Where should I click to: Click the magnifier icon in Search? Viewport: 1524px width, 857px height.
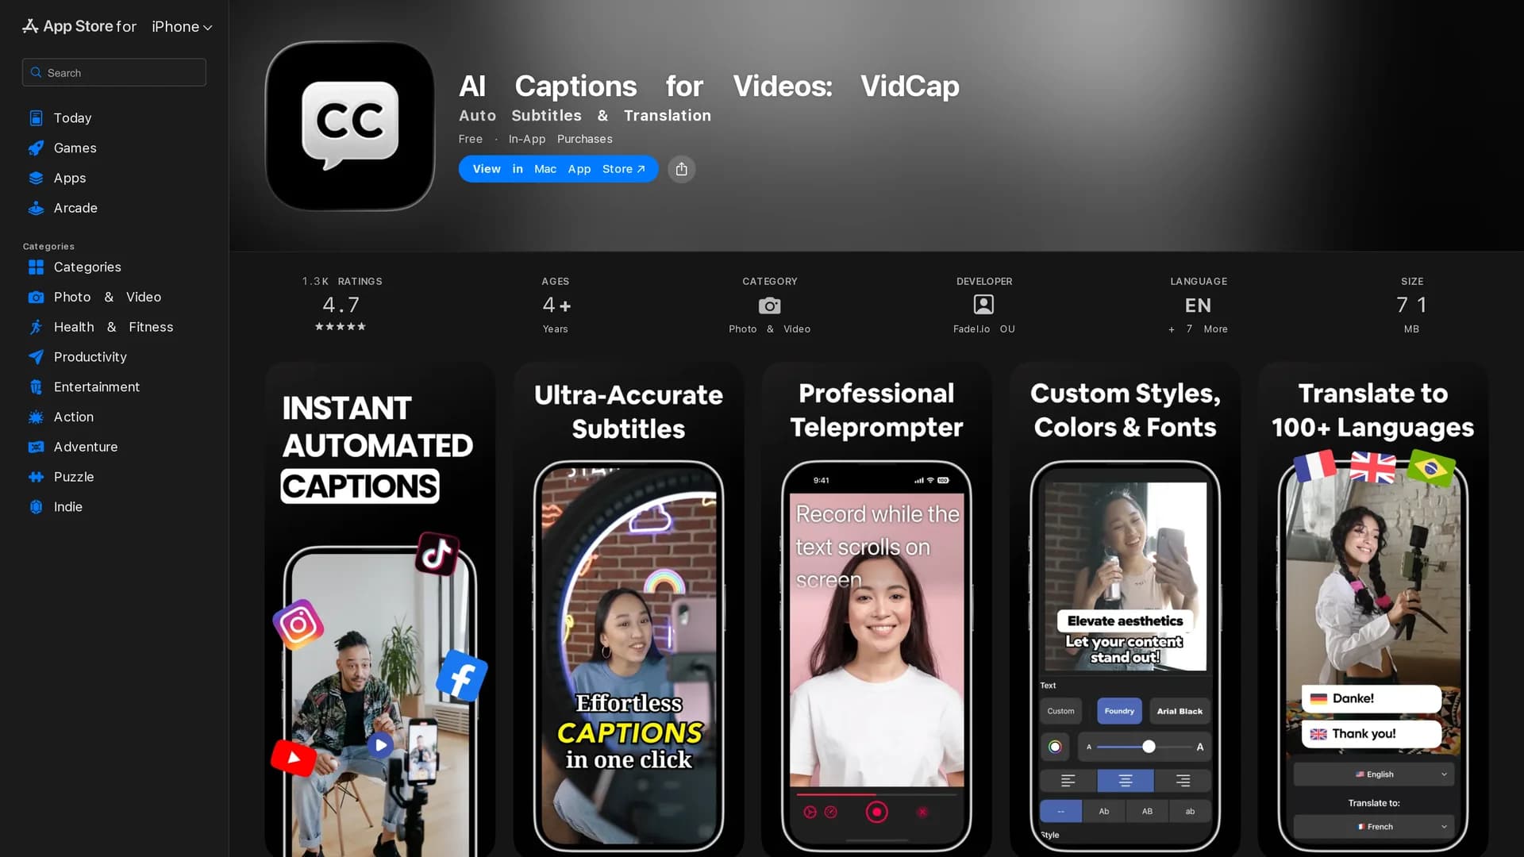[x=36, y=72]
